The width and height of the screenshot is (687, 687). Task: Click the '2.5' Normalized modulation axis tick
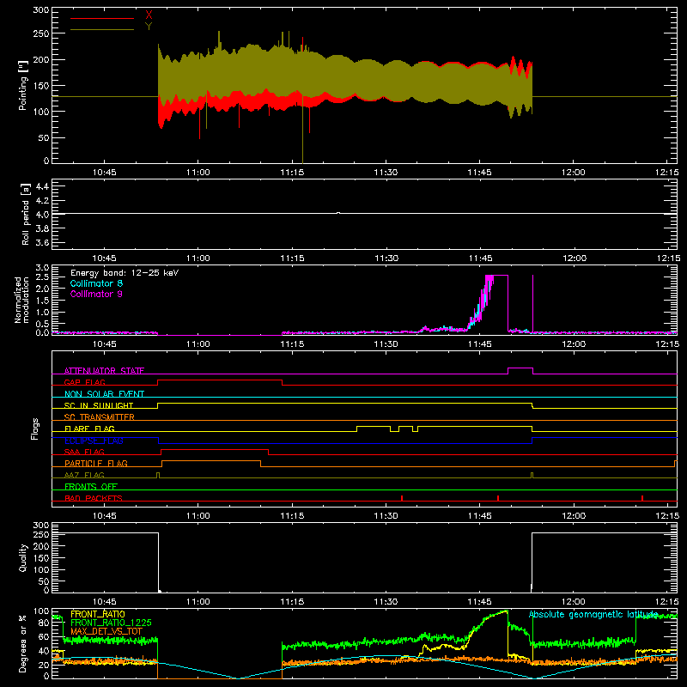(42, 277)
